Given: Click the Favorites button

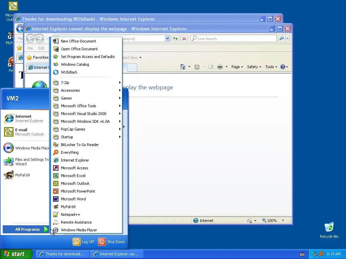Looking at the screenshot, I should (38, 57).
